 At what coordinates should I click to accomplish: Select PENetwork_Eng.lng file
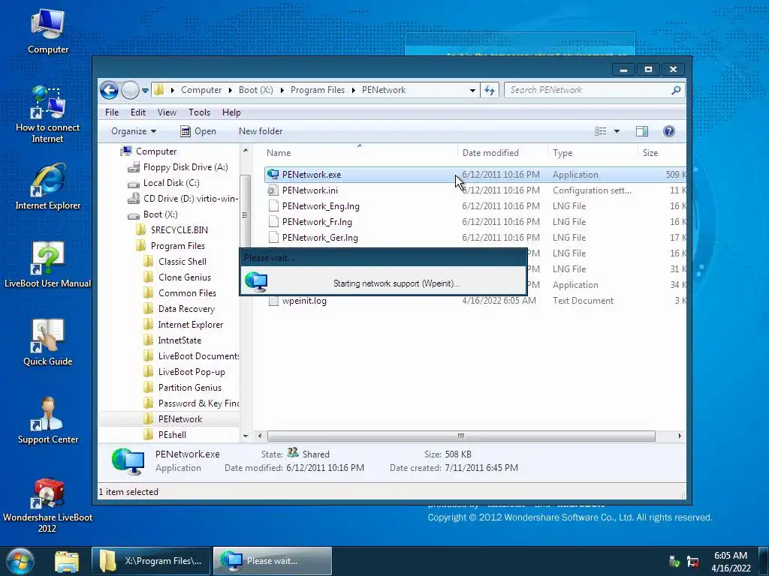pos(321,206)
